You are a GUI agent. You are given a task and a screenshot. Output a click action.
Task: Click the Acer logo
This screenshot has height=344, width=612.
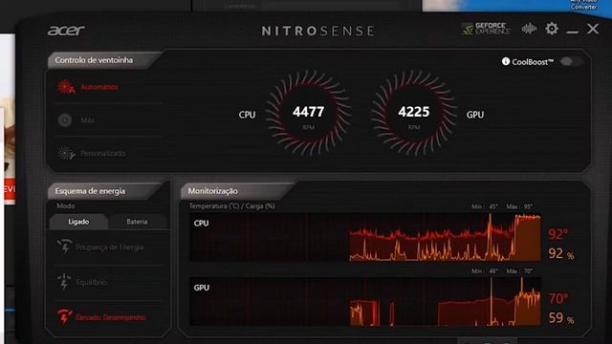click(x=66, y=31)
